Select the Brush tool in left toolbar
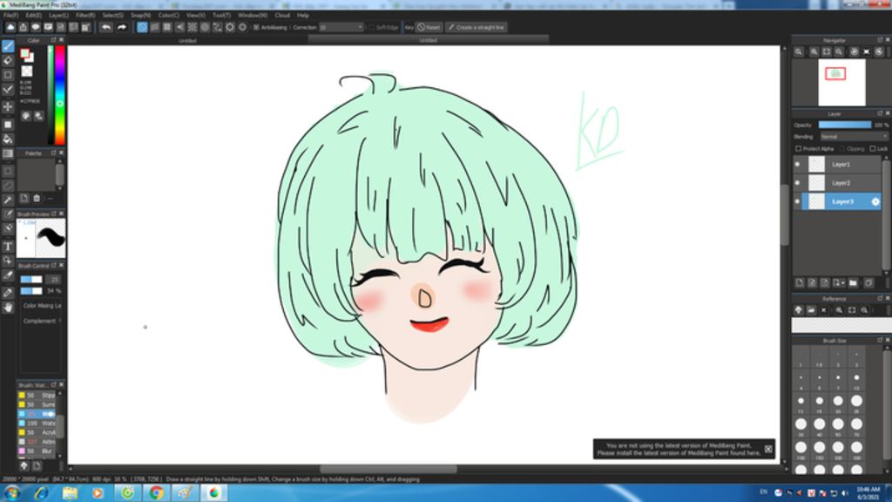The height and width of the screenshot is (502, 892). click(8, 46)
